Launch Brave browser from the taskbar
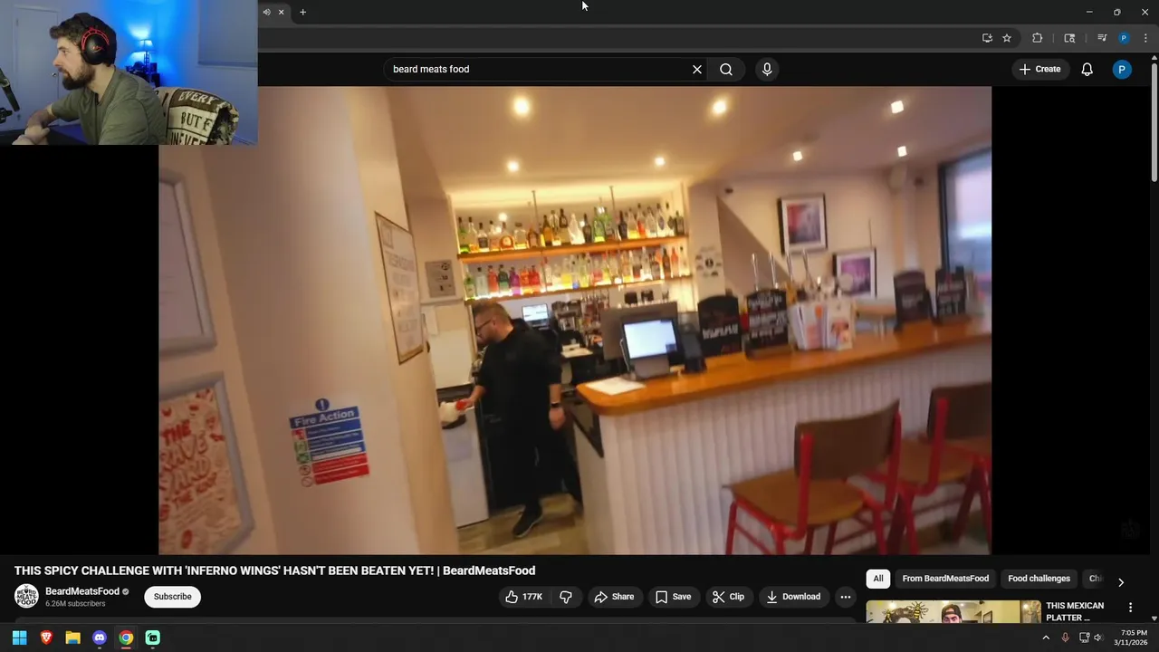This screenshot has width=1159, height=652. click(46, 638)
